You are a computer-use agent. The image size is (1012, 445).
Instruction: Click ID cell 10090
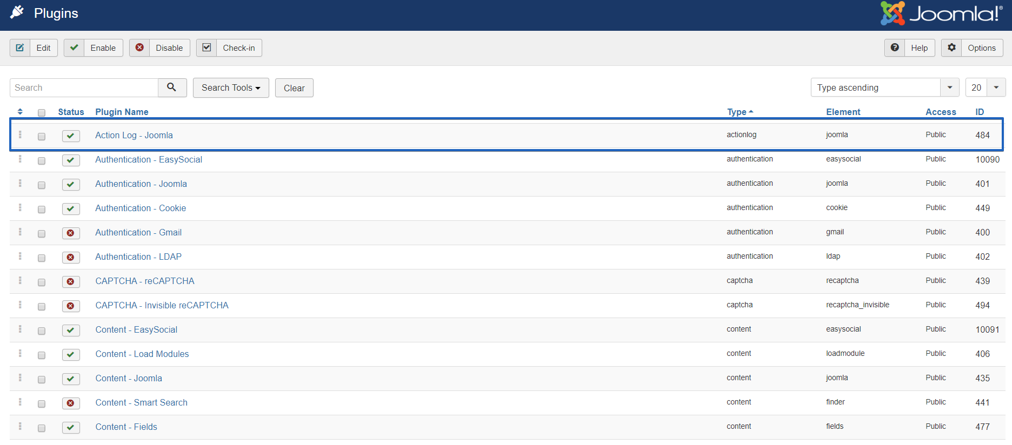coord(987,159)
